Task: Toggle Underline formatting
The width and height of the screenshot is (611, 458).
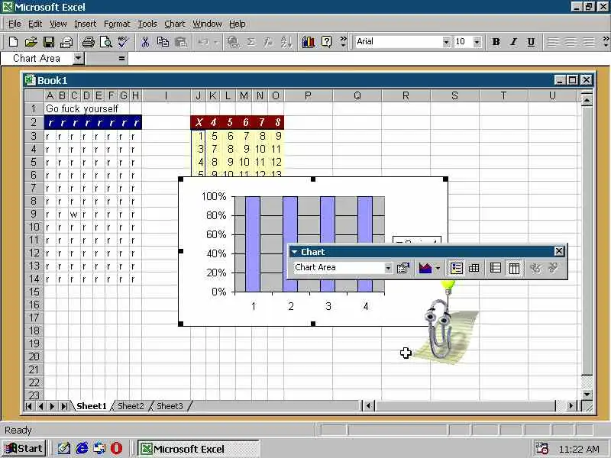Action: click(531, 42)
